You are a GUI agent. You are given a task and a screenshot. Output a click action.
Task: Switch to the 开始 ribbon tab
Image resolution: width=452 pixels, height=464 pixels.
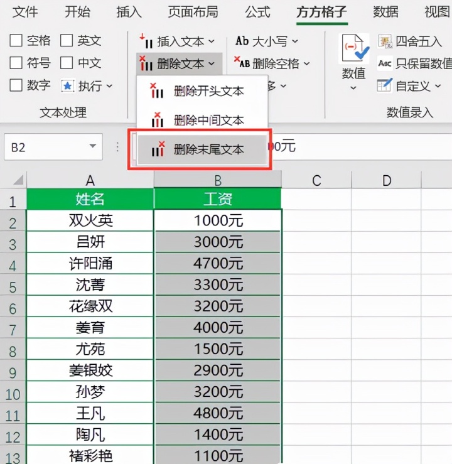(77, 12)
